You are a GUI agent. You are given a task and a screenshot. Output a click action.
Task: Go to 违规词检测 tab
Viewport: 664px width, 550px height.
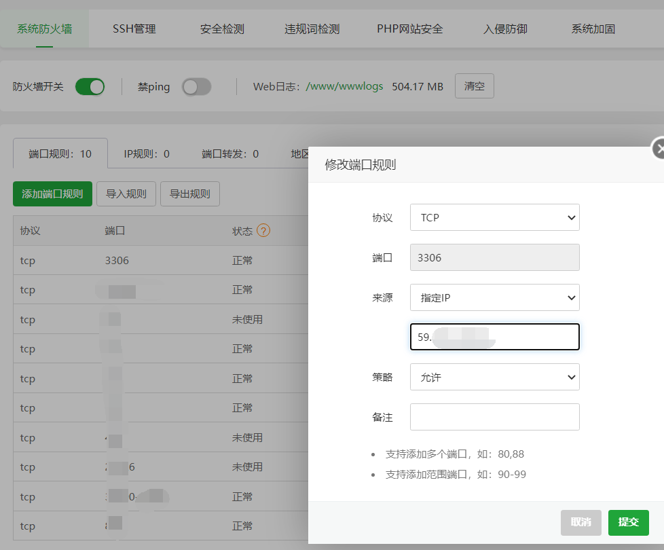pos(312,29)
